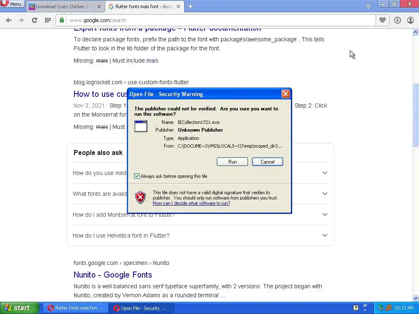Viewport: 419px width, 314px height.
Task: Open the tab menu icon in title bar
Action: pyautogui.click(x=368, y=7)
